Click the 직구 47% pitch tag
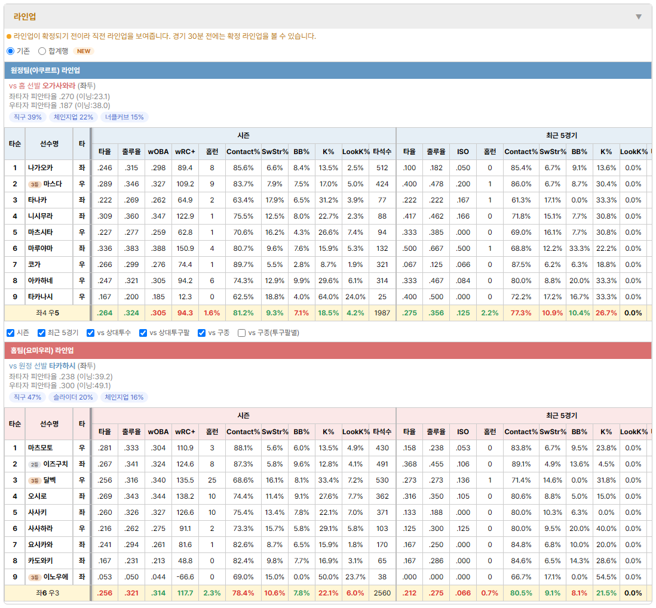Viewport: 656px width, 608px height. [27, 397]
